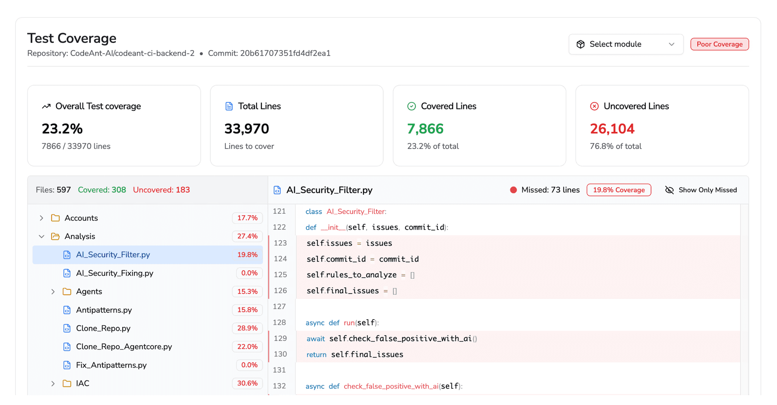The width and height of the screenshot is (777, 405).
Task: Click the red dot next to Missed: 73 lines
Action: coord(513,190)
